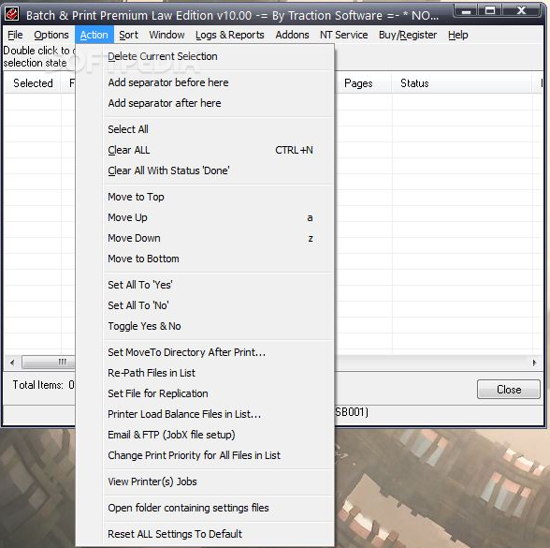
Task: Minimize the Batch & Print window
Action: click(466, 11)
